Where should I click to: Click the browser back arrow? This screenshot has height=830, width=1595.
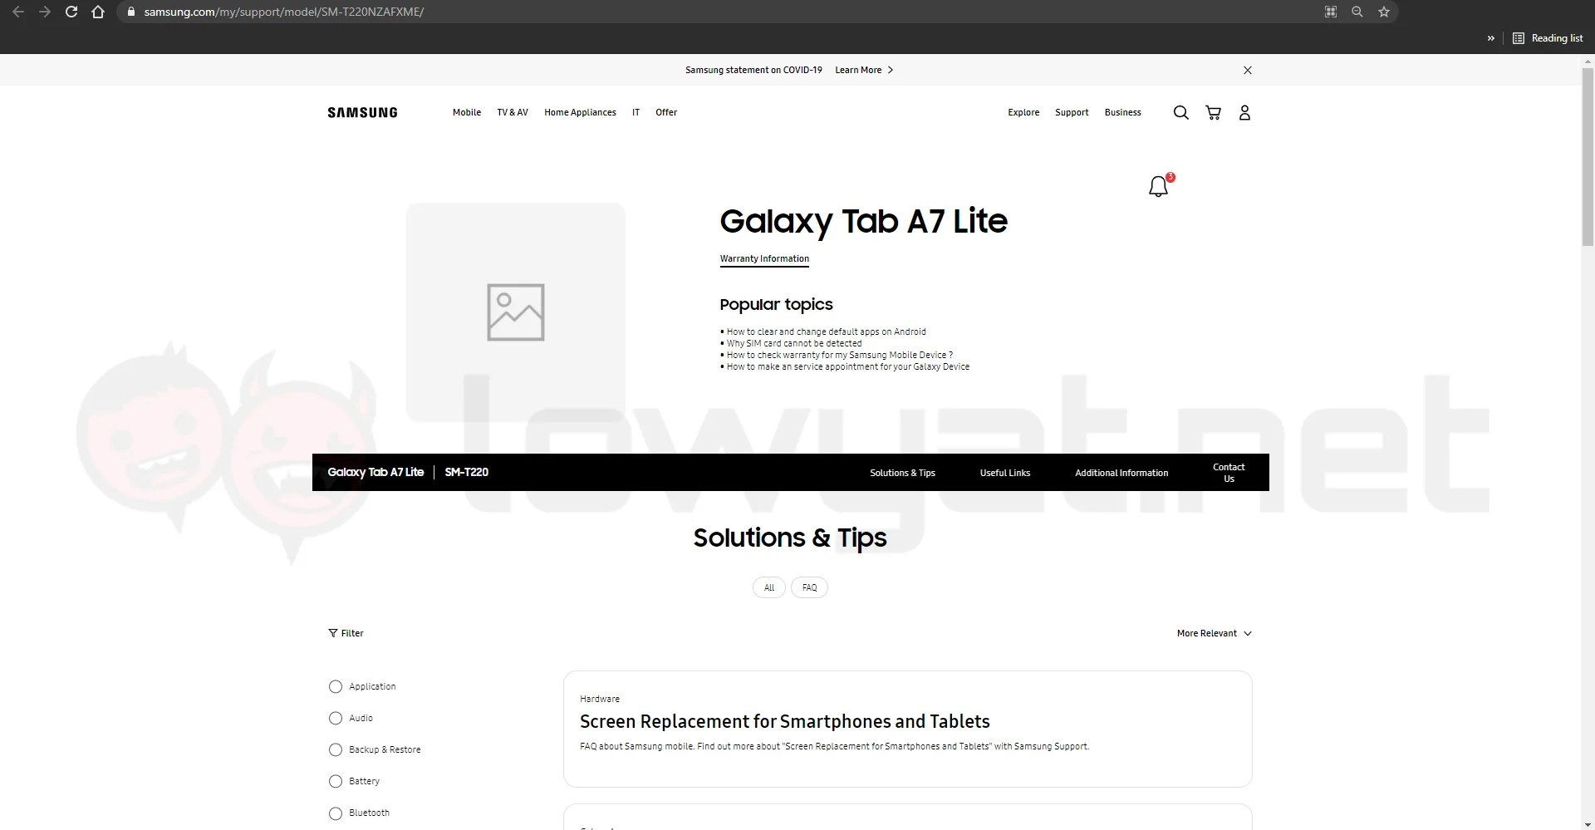coord(18,12)
